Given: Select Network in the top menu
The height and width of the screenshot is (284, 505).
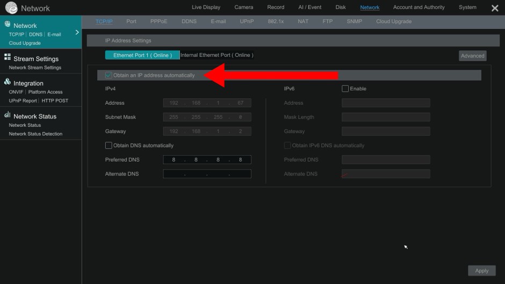Looking at the screenshot, I should (x=370, y=8).
